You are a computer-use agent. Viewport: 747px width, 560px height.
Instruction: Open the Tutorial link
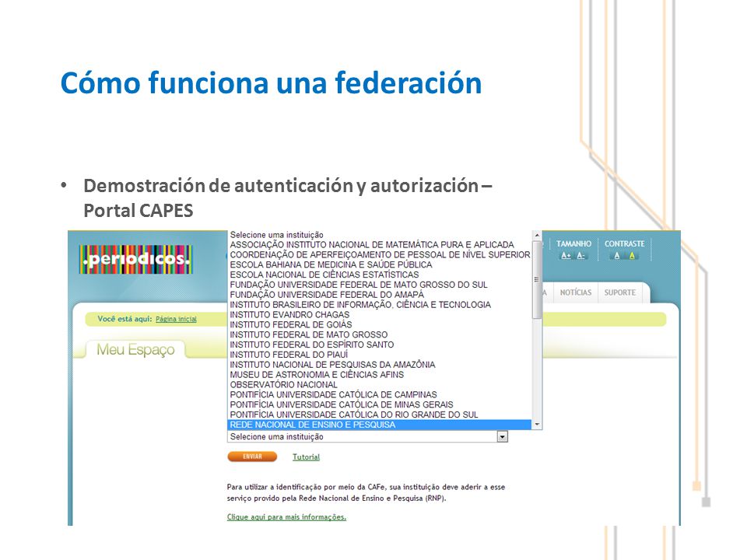click(x=306, y=457)
